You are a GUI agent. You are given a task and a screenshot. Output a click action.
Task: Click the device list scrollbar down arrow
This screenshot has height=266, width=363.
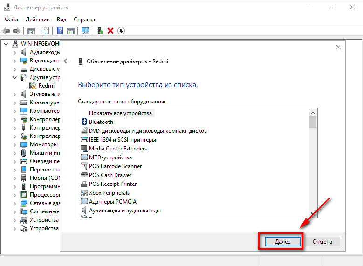(x=313, y=213)
